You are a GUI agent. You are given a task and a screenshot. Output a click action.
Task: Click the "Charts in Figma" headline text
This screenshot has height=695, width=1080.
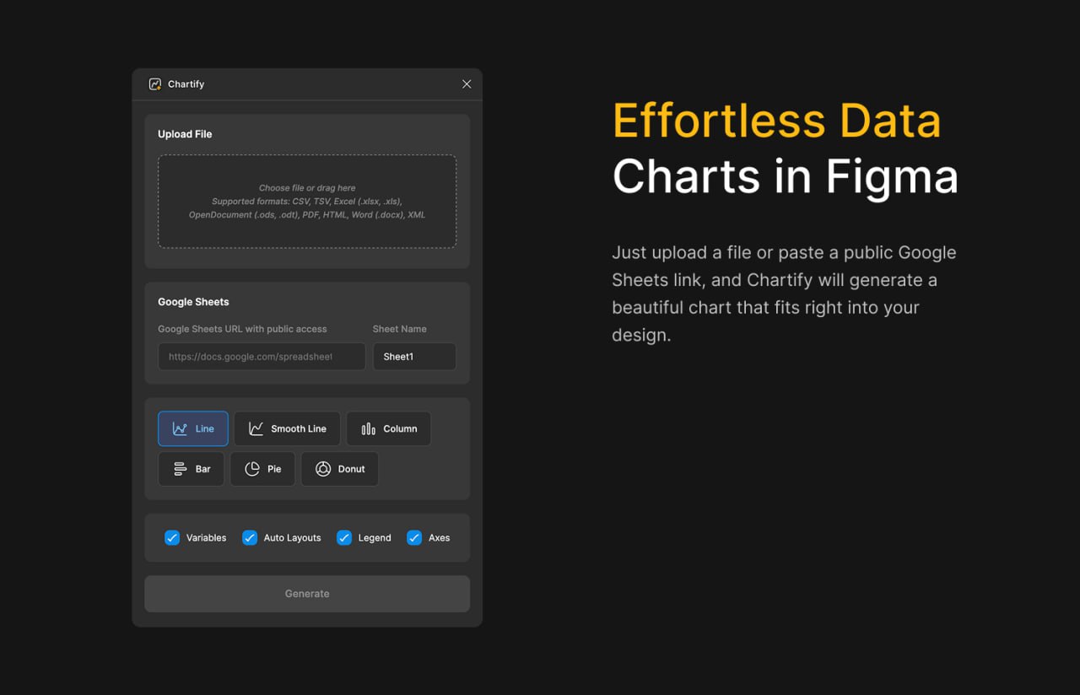pyautogui.click(x=786, y=177)
